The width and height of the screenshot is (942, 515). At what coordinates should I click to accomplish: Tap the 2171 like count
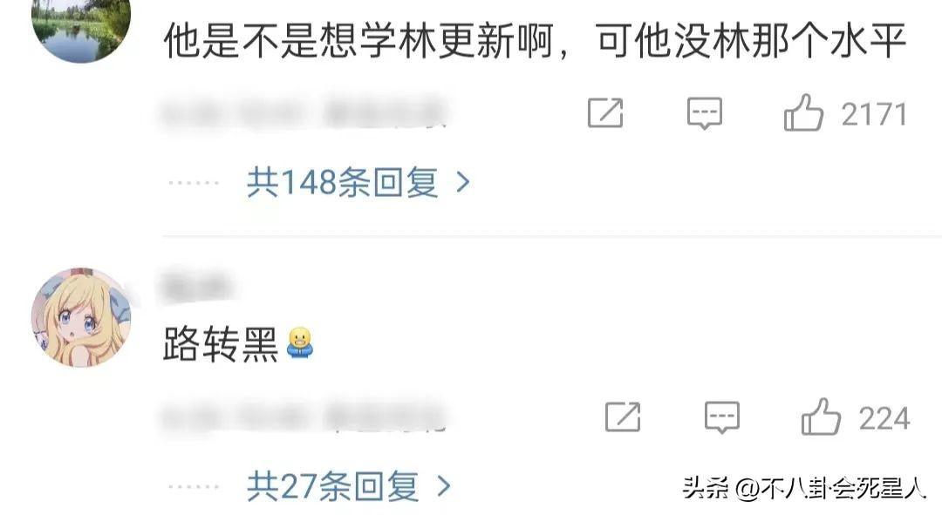coord(873,114)
